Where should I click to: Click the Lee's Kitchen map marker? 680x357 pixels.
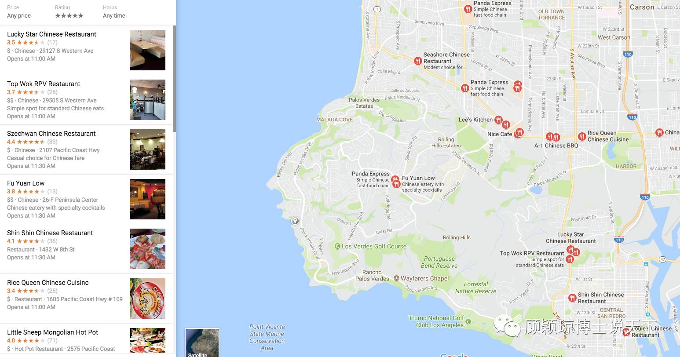[498, 120]
